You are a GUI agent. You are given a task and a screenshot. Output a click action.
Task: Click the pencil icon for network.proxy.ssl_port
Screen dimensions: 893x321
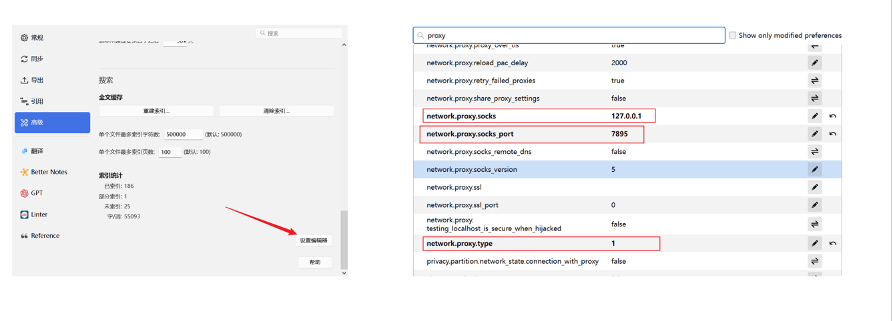(814, 205)
